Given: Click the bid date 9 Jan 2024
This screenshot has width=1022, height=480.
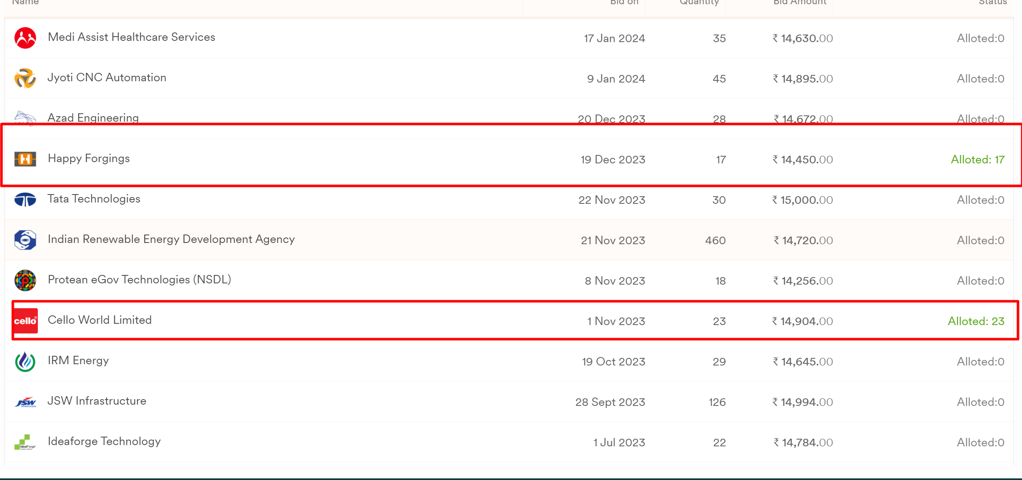Looking at the screenshot, I should tap(616, 79).
